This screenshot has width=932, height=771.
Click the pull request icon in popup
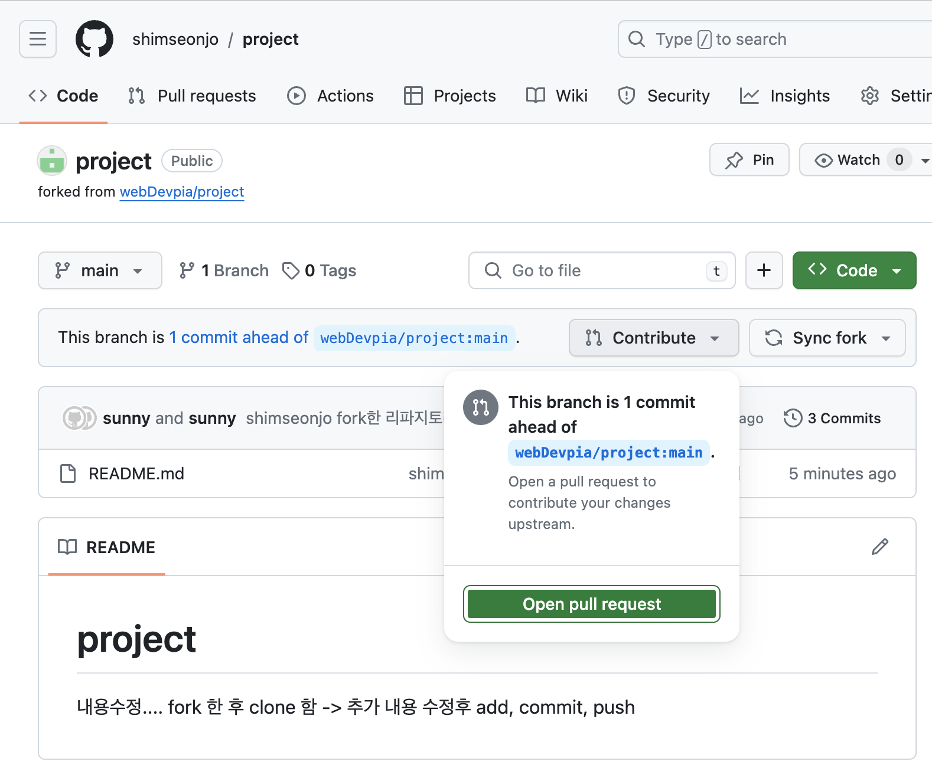(481, 407)
